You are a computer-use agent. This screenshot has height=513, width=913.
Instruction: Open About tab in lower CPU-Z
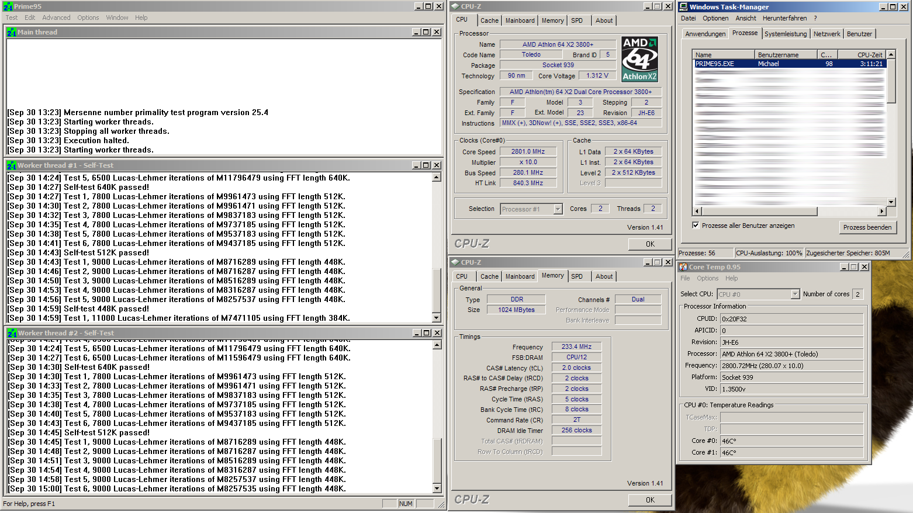click(604, 276)
